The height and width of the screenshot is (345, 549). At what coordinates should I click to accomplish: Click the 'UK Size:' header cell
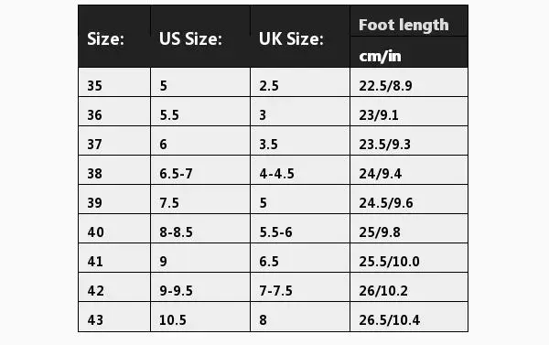tap(300, 37)
